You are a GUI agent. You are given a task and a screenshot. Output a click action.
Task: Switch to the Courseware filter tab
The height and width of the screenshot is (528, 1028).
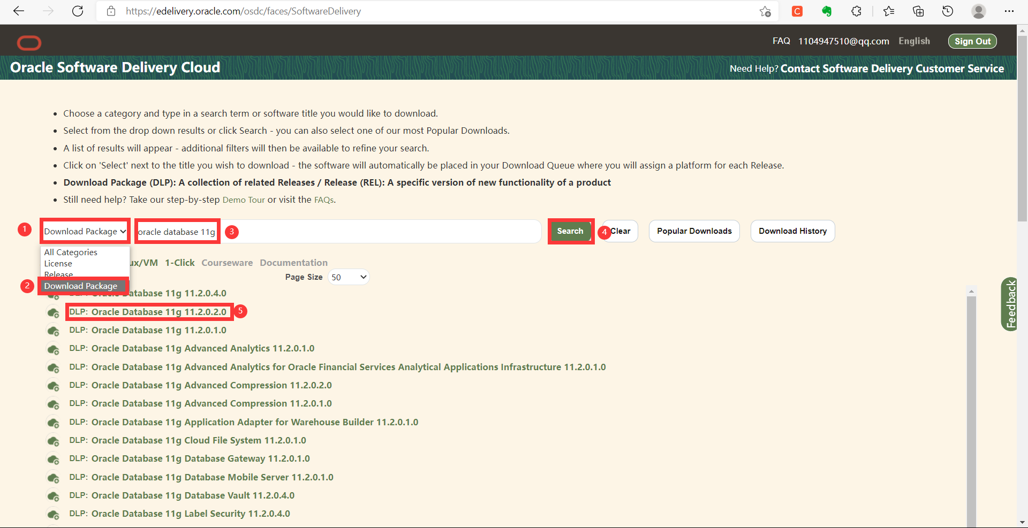(x=227, y=263)
